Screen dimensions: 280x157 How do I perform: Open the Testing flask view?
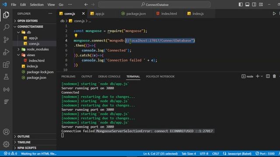pyautogui.click(x=6, y=77)
